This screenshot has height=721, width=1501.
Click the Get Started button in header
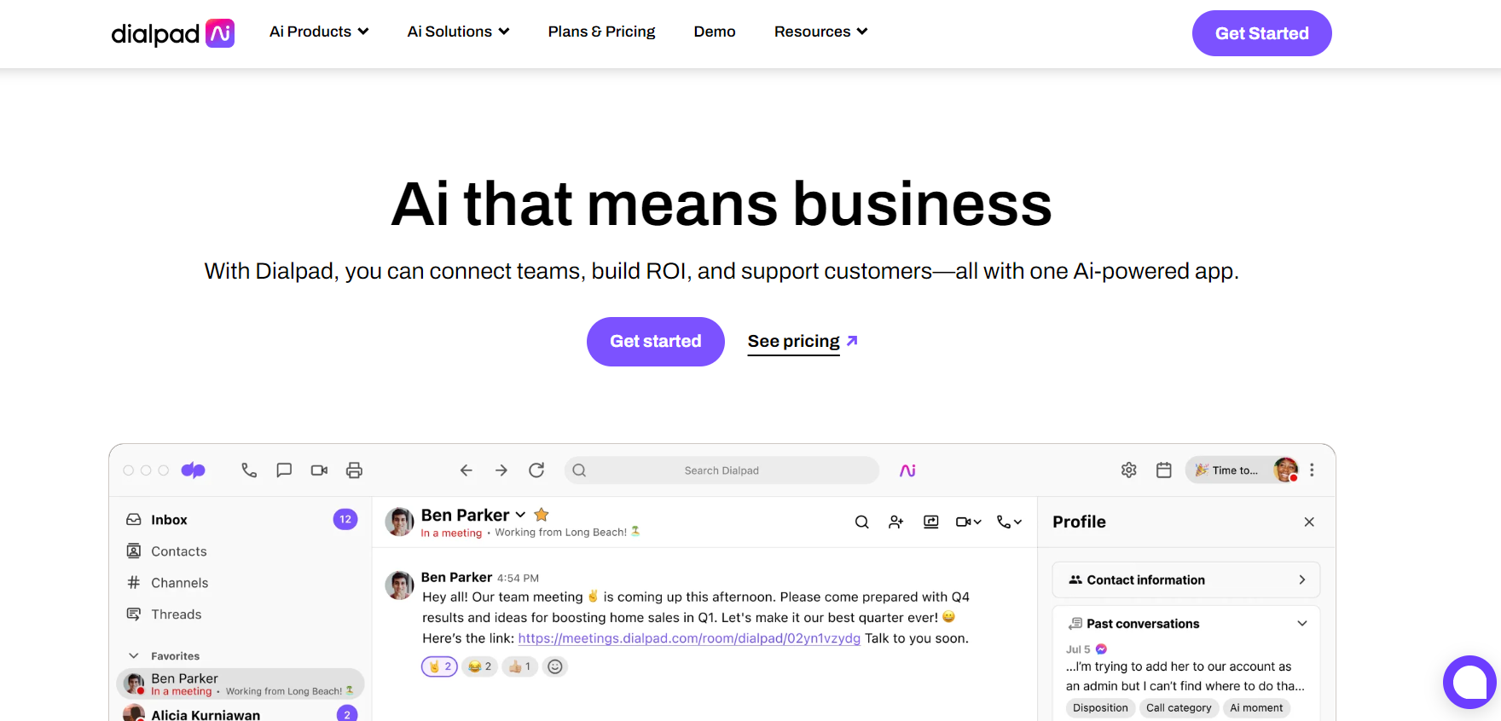coord(1261,33)
